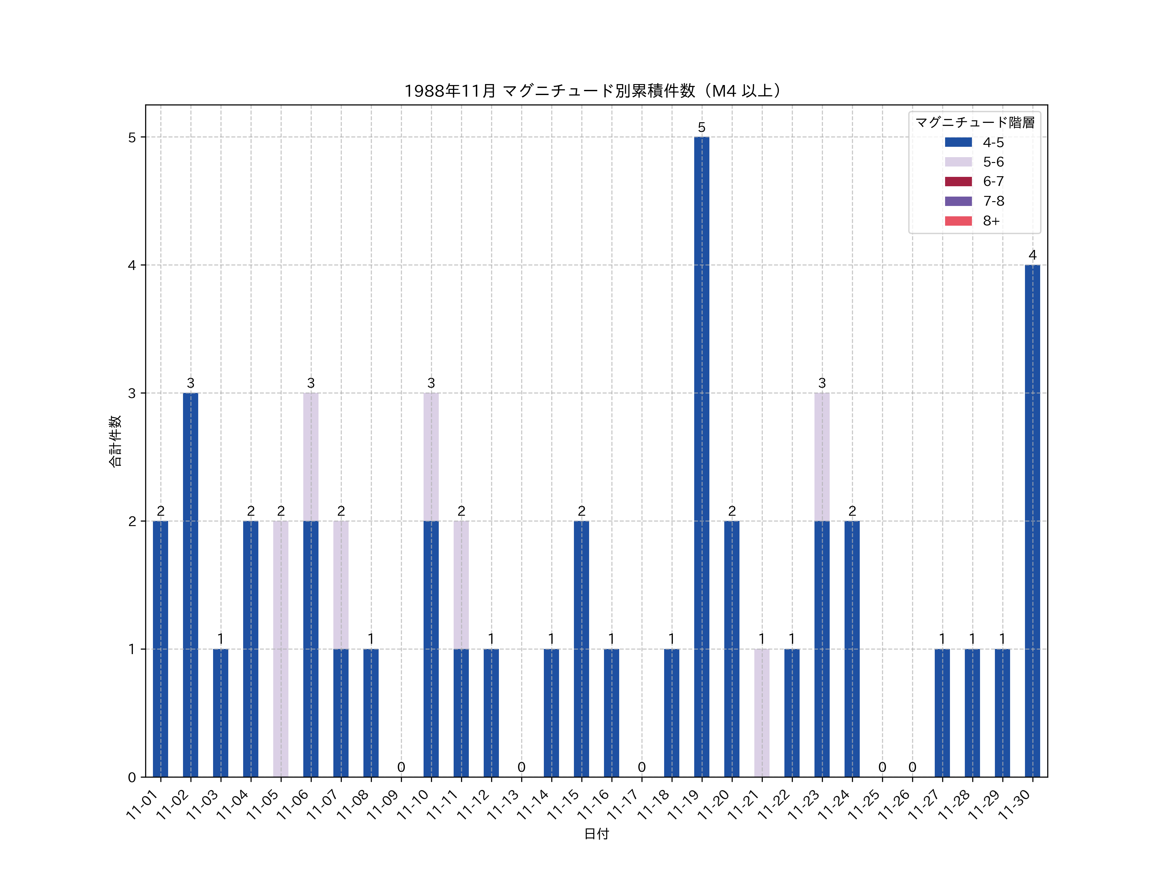Image resolution: width=1164 pixels, height=873 pixels.
Task: Click the 11-10 x-axis tick label
Action: pyautogui.click(x=414, y=804)
